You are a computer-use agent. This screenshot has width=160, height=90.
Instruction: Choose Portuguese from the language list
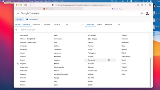(92, 53)
